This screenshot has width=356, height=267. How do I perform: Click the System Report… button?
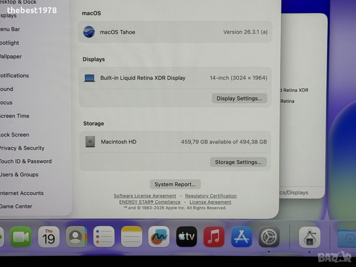click(x=175, y=184)
